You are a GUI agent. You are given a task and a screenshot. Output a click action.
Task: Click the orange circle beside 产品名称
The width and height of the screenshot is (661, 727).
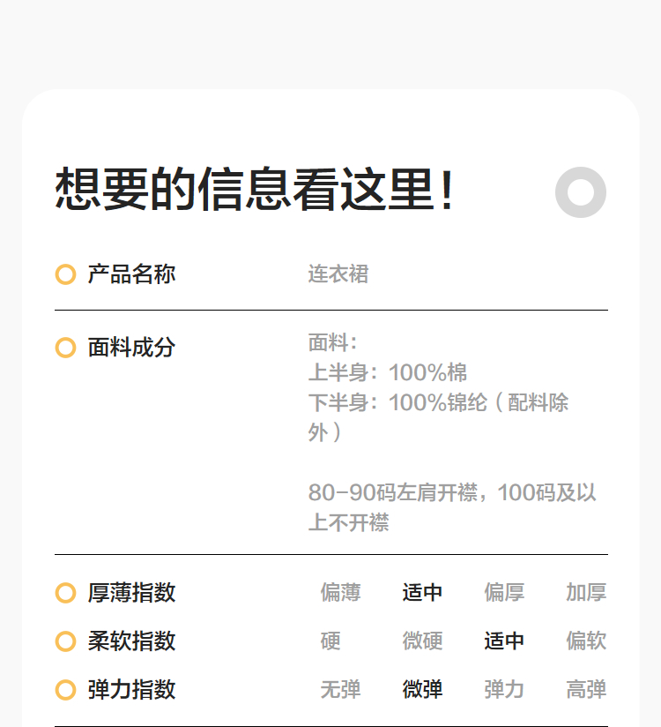pos(65,274)
